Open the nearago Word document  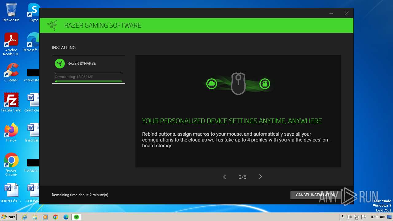32,193
